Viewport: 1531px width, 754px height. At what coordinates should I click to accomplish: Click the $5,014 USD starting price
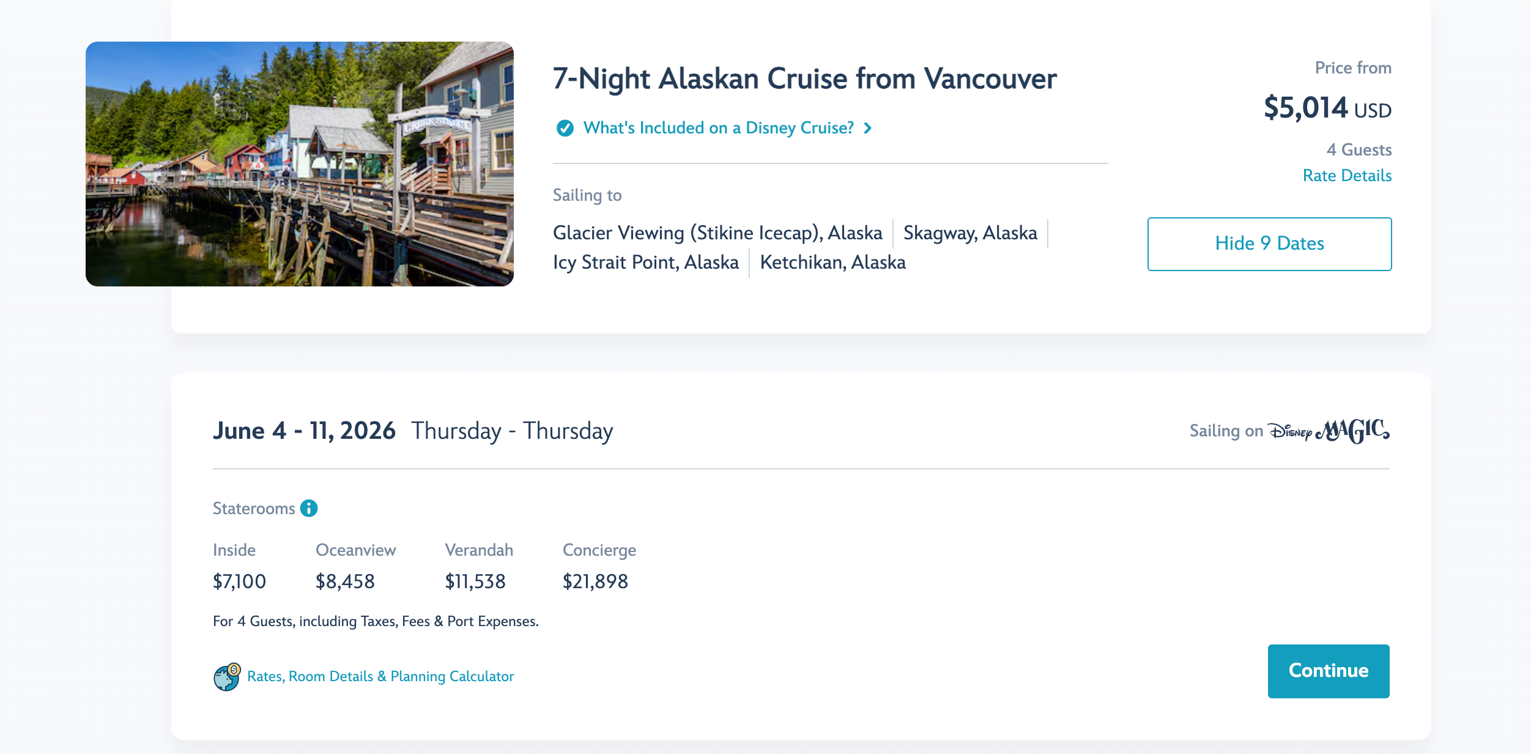pos(1327,108)
